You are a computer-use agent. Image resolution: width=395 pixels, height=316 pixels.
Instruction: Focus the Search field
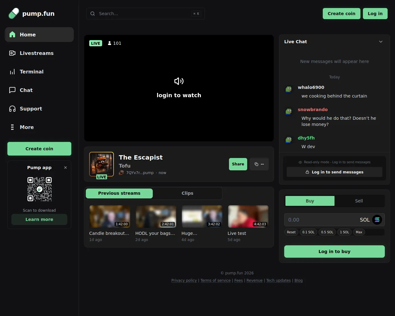(146, 14)
